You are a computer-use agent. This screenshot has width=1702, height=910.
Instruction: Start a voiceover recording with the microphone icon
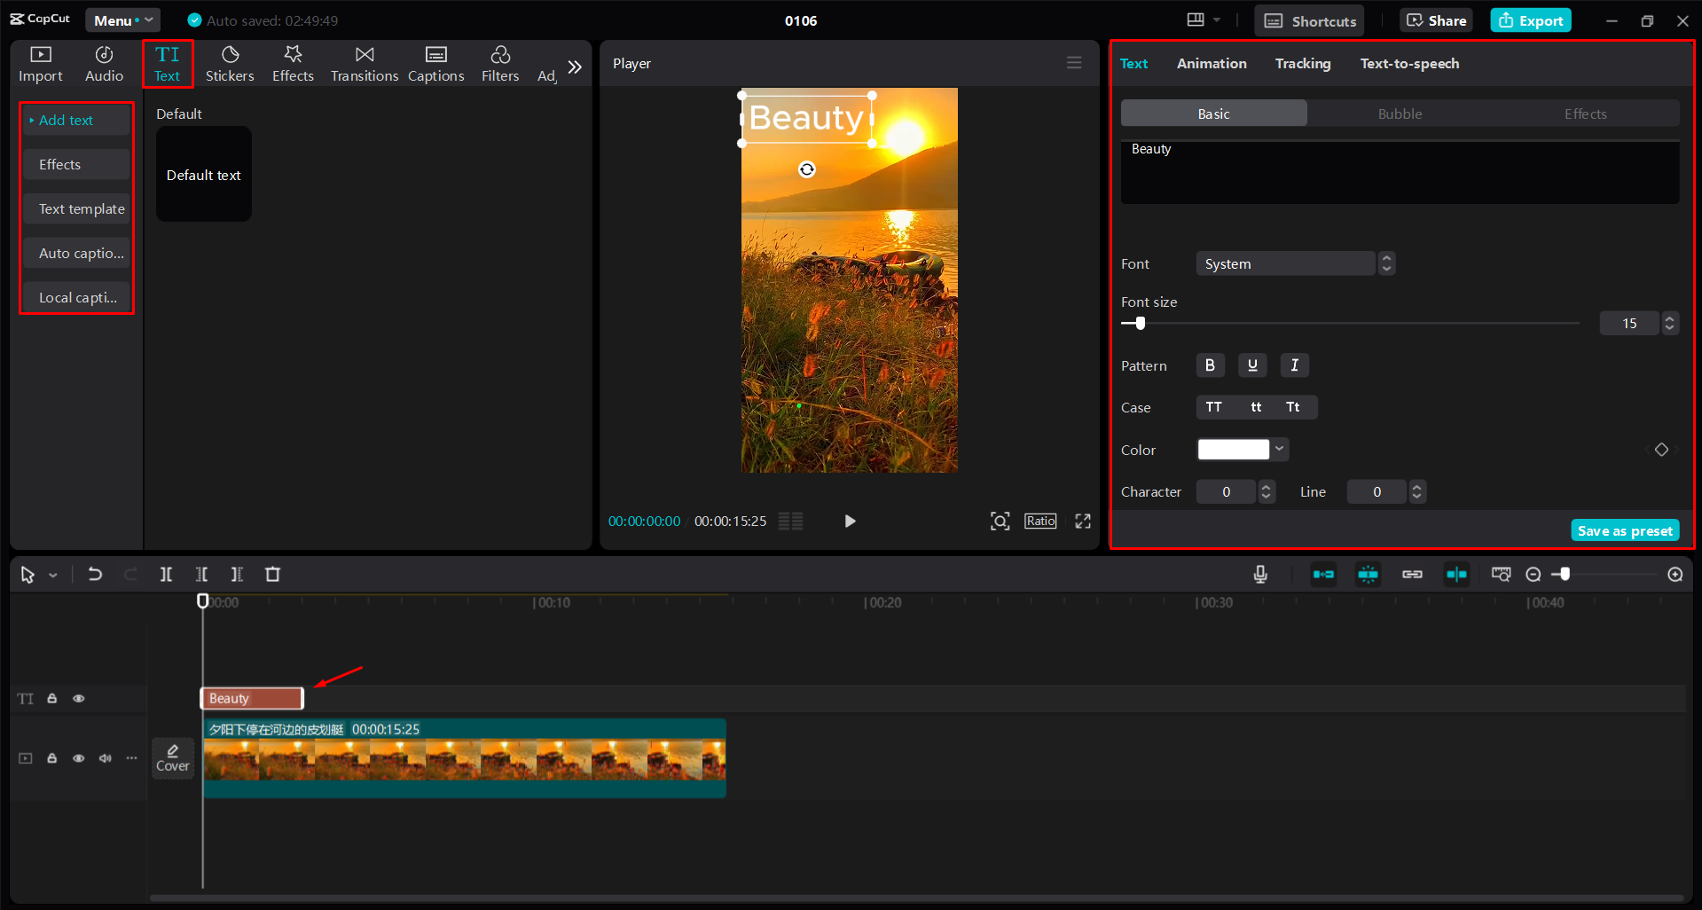click(1259, 574)
